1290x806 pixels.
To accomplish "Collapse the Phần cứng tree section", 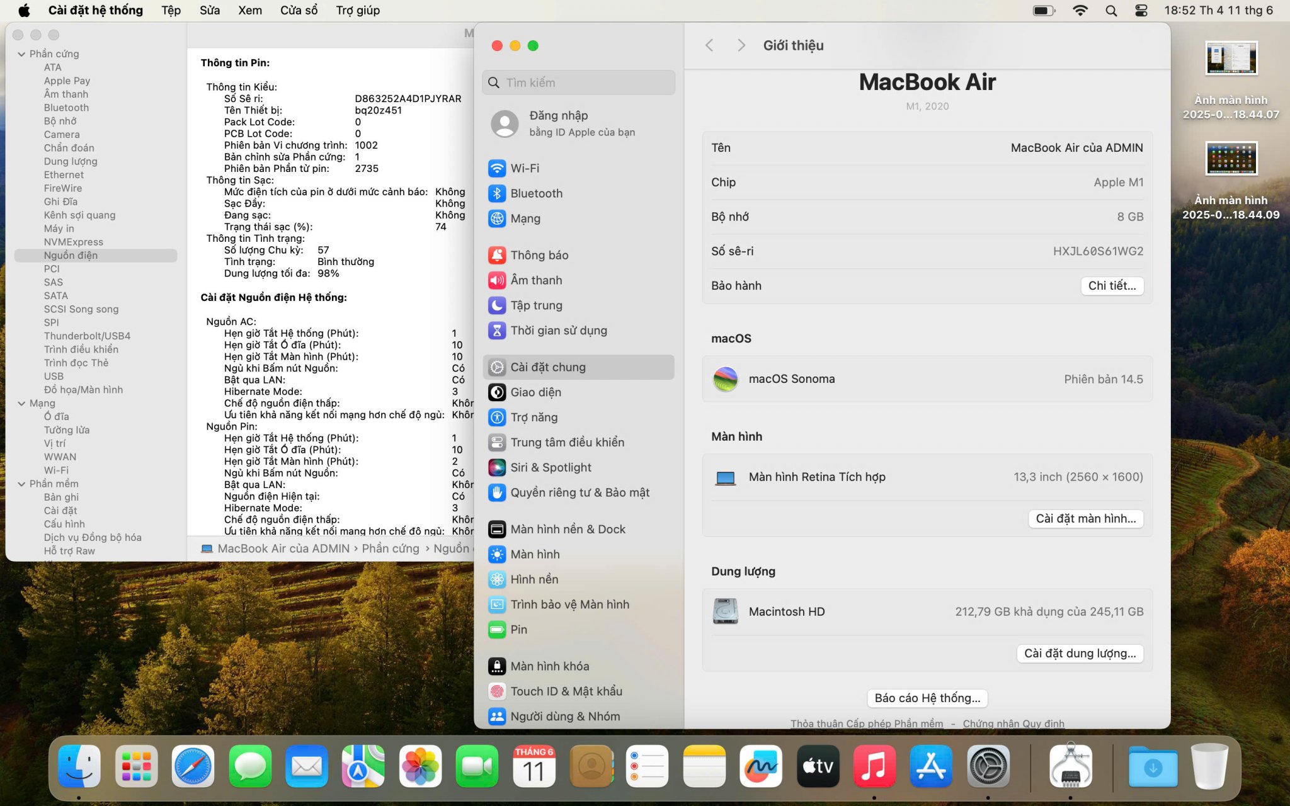I will [x=22, y=54].
